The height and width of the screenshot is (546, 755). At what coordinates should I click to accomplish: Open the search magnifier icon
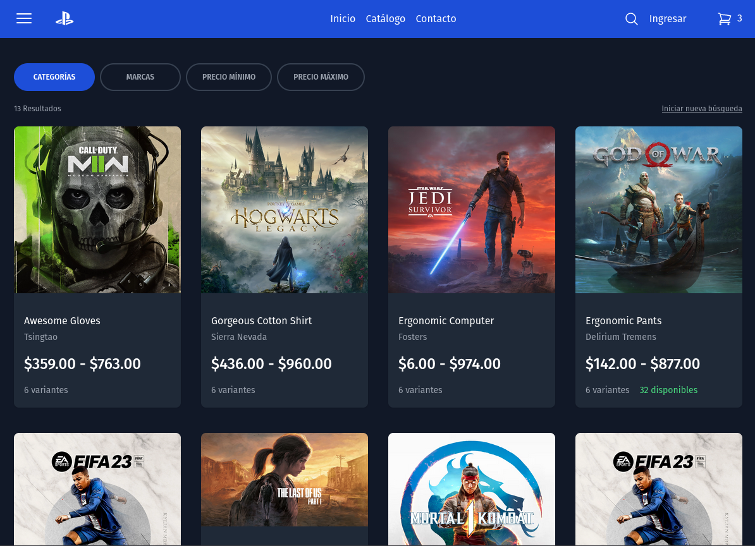[x=631, y=19]
